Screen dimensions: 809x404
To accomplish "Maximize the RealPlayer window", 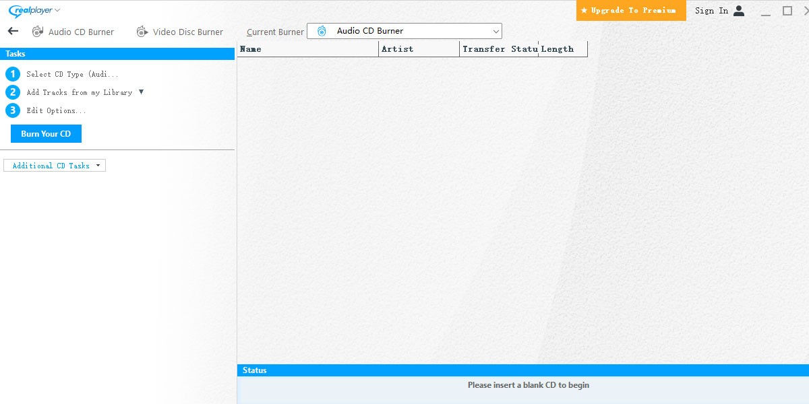I will (x=787, y=10).
